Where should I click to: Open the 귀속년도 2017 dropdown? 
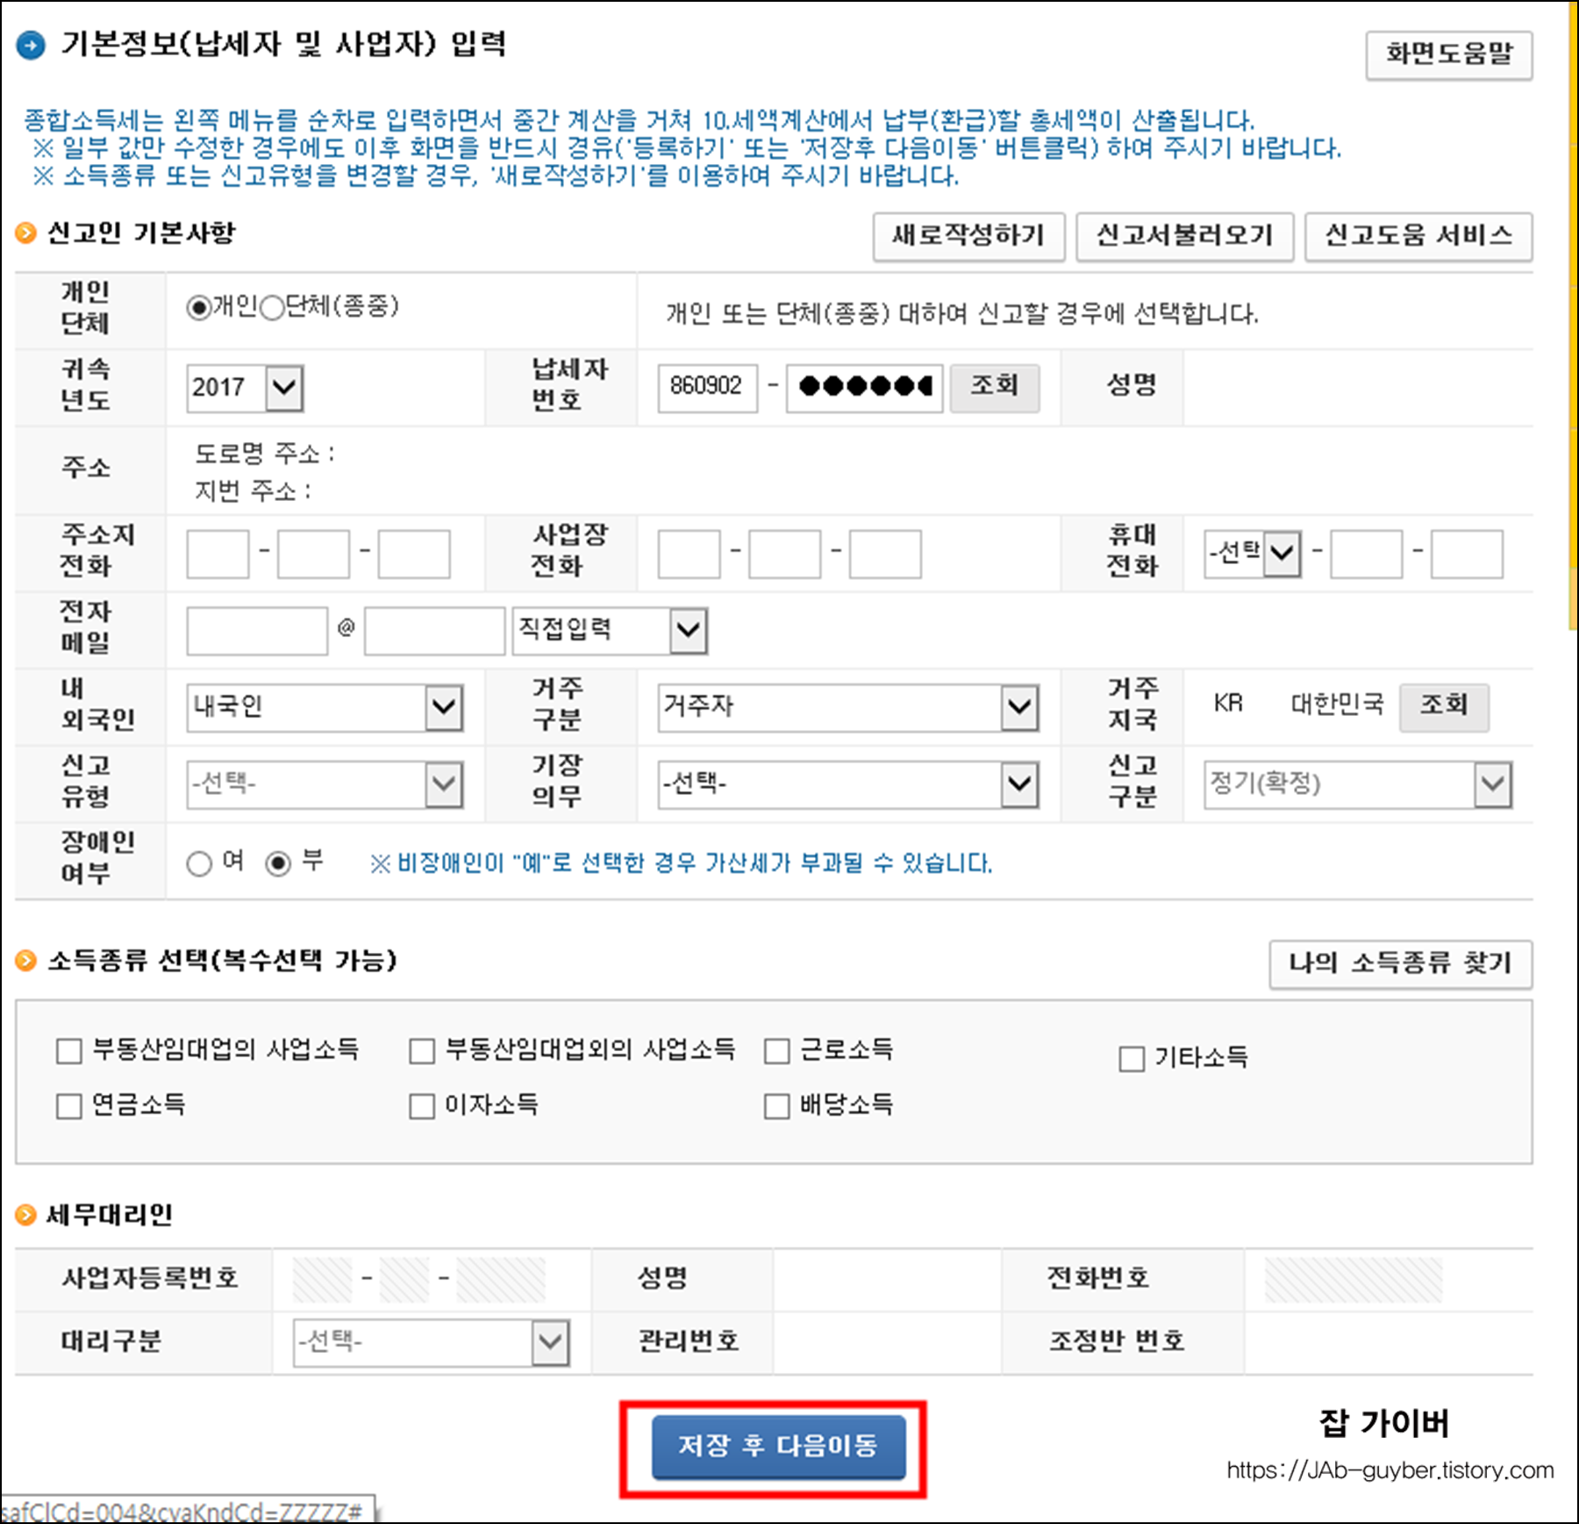(x=245, y=388)
